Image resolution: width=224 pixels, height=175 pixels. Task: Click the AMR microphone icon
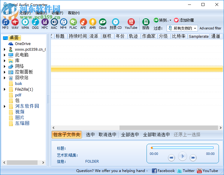point(92,22)
